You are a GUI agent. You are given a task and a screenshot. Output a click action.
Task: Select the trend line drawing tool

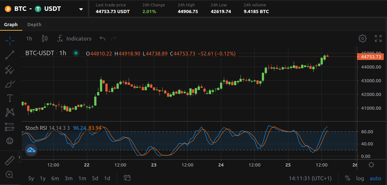[x=10, y=55]
